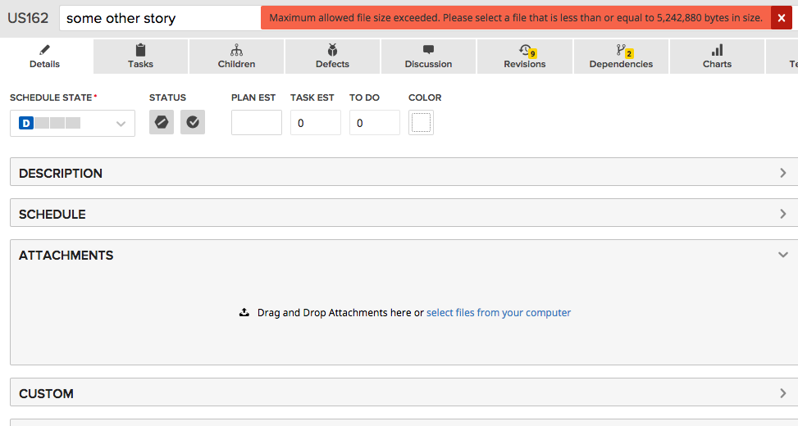The image size is (798, 426).
Task: Click the Details pencil icon tab
Action: (45, 57)
